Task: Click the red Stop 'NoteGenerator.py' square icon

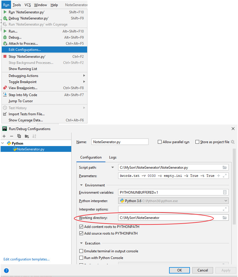Action: tap(5, 56)
